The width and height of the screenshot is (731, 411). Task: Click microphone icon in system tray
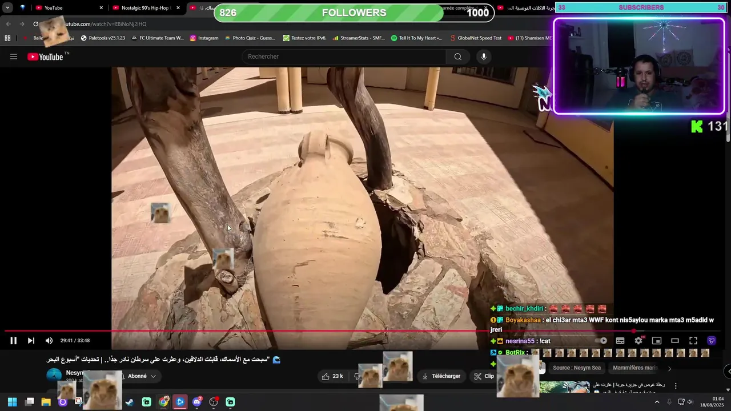pos(669,402)
